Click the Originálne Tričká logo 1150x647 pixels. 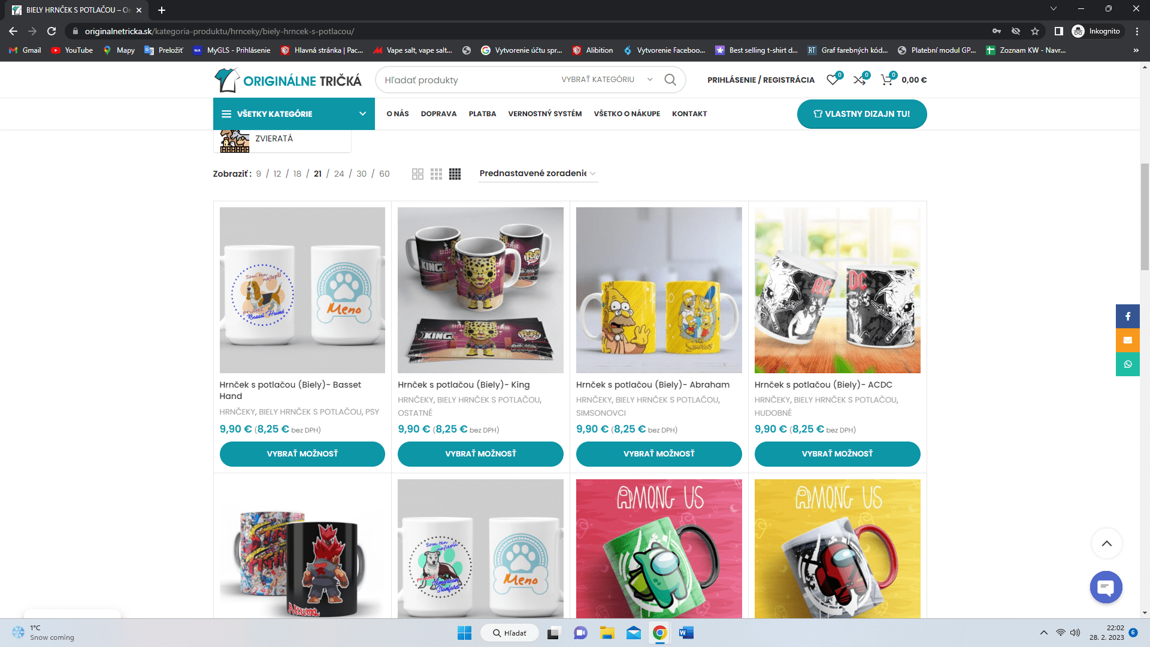tap(288, 80)
